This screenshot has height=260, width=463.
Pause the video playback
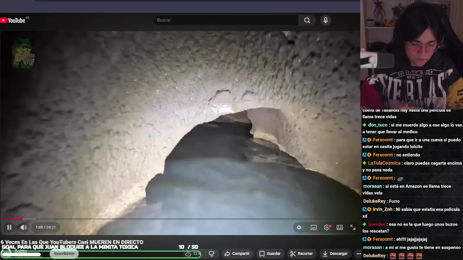(x=9, y=227)
